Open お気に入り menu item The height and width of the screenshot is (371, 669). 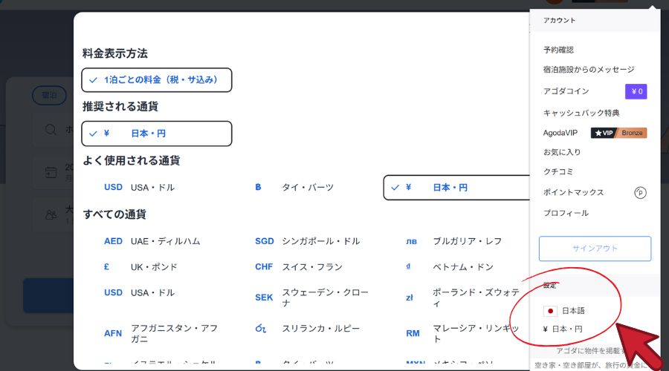click(x=561, y=152)
